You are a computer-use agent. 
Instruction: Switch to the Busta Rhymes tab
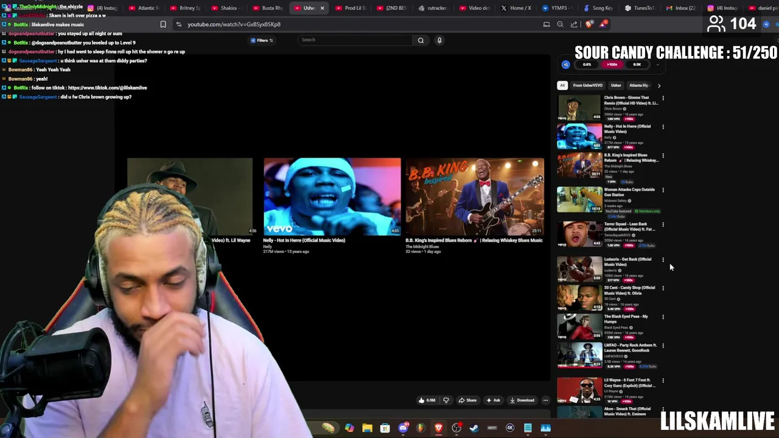pyautogui.click(x=268, y=8)
